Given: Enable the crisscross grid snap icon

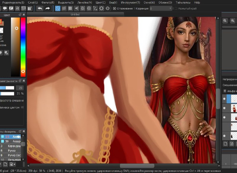Looking at the screenshot, I should click(70, 8).
